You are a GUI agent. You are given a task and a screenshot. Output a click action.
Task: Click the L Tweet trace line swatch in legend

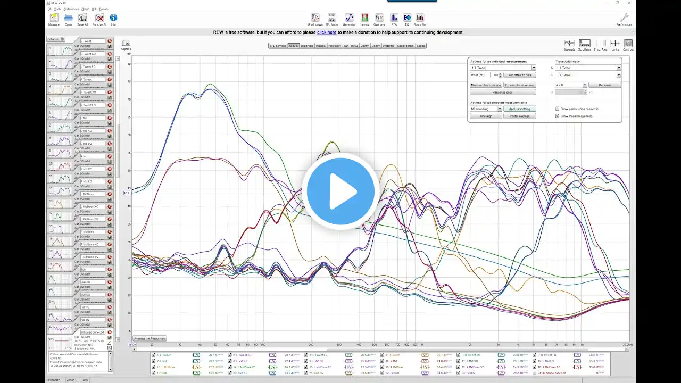[x=196, y=355]
